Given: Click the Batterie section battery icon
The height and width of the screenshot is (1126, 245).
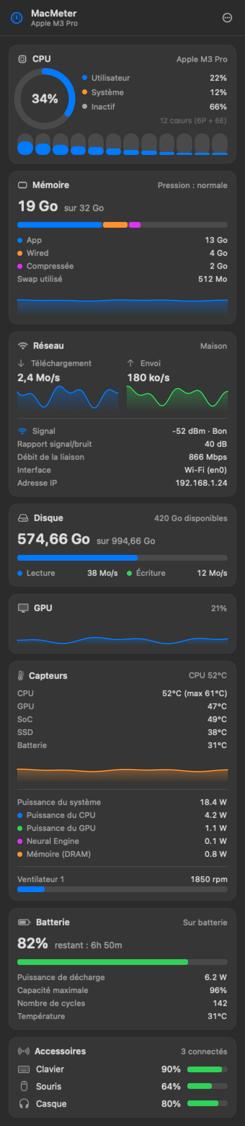Looking at the screenshot, I should (24, 922).
